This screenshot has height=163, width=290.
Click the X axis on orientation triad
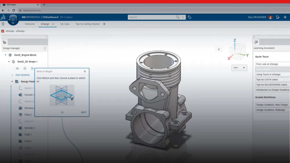[x=229, y=58]
